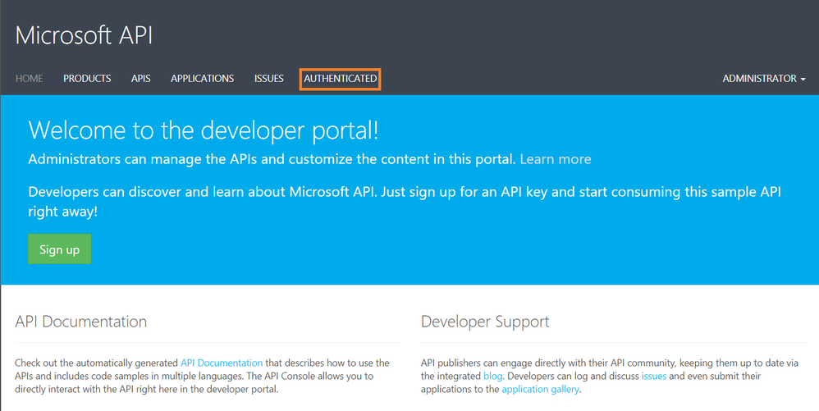This screenshot has width=819, height=411.
Task: Open the integrated blog link
Action: click(492, 376)
